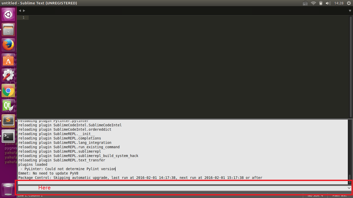Click the 'plugins loaded' console line

click(x=33, y=164)
